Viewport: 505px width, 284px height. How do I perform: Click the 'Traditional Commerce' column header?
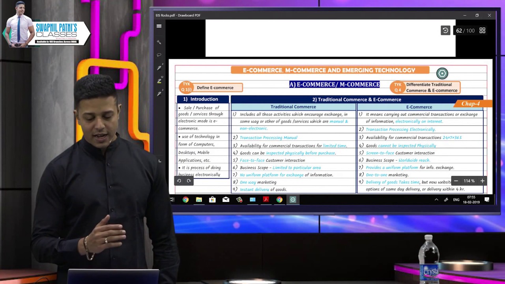coord(293,107)
